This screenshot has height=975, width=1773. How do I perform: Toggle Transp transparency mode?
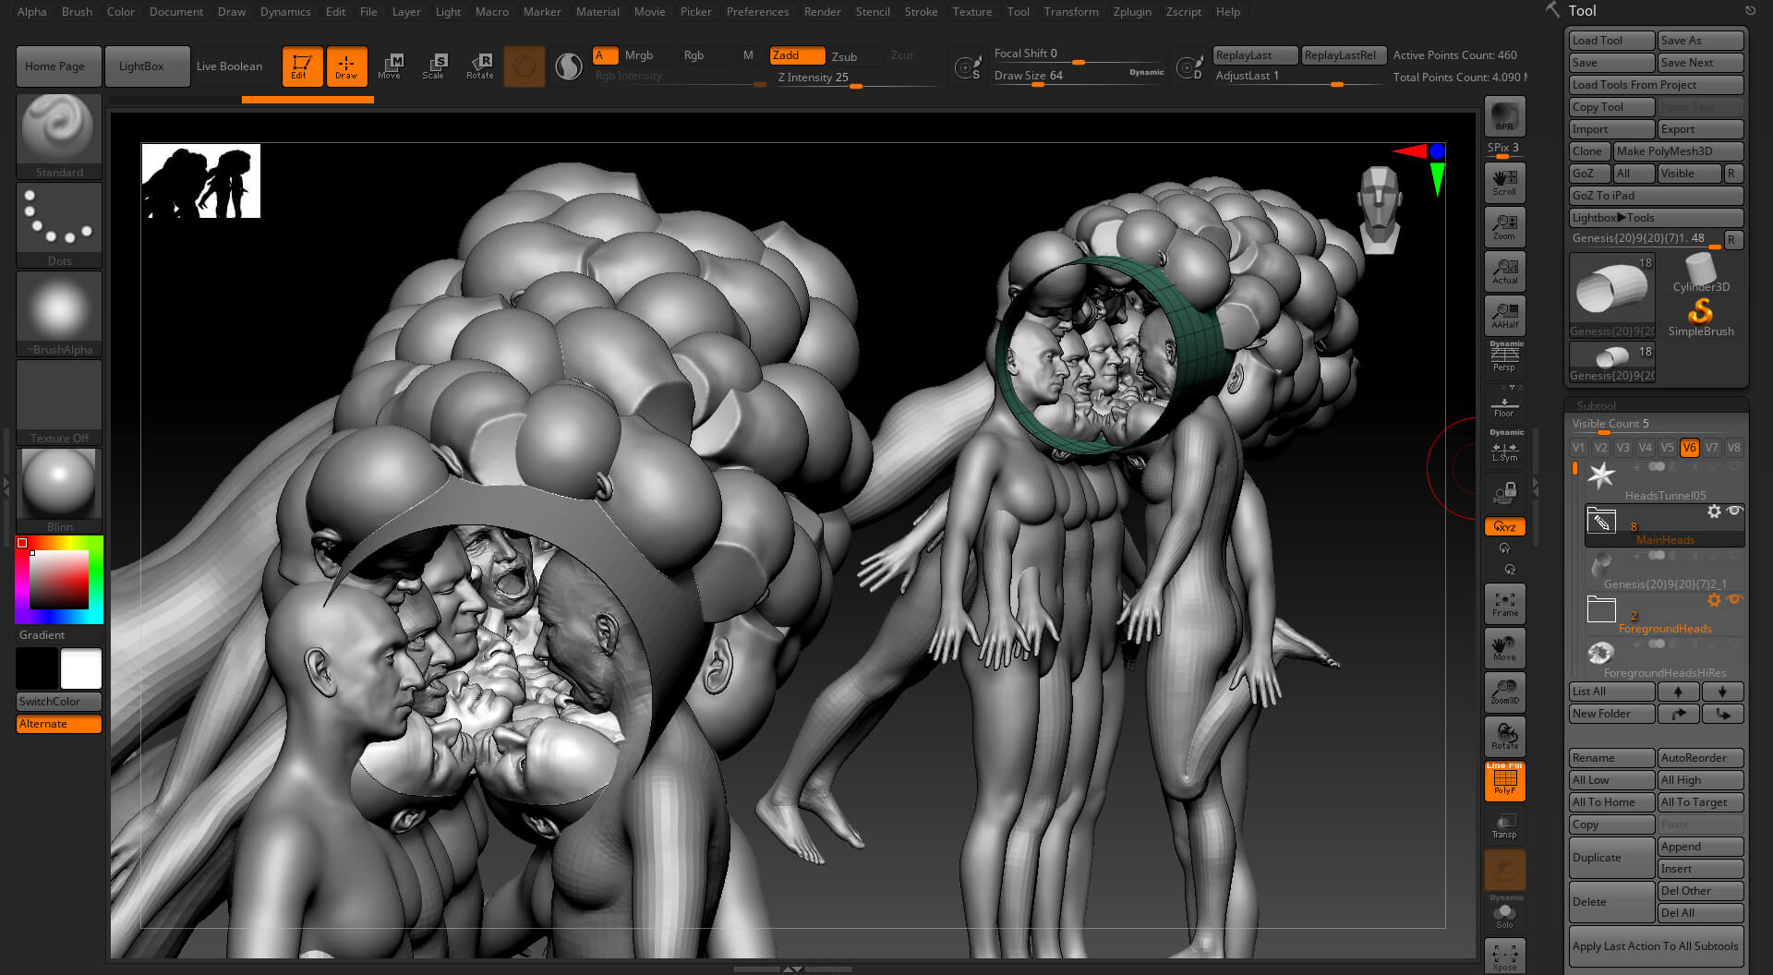pyautogui.click(x=1504, y=825)
